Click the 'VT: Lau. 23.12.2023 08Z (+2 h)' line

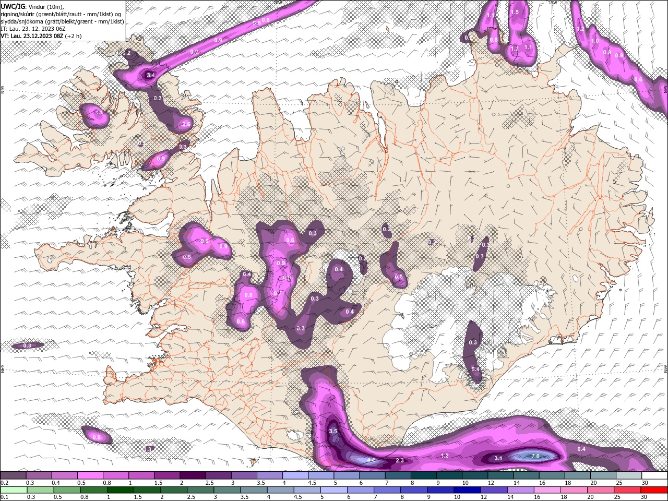[x=41, y=36]
